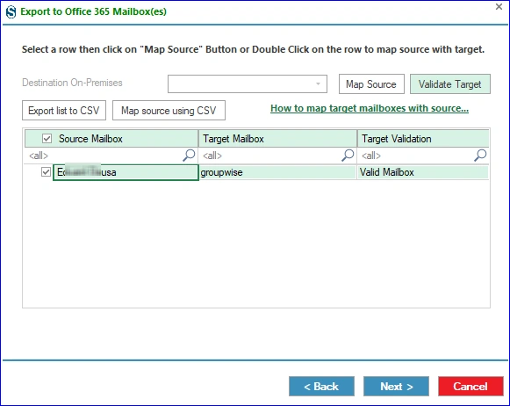This screenshot has width=510, height=406.
Task: Click the Map Source button
Action: (371, 84)
